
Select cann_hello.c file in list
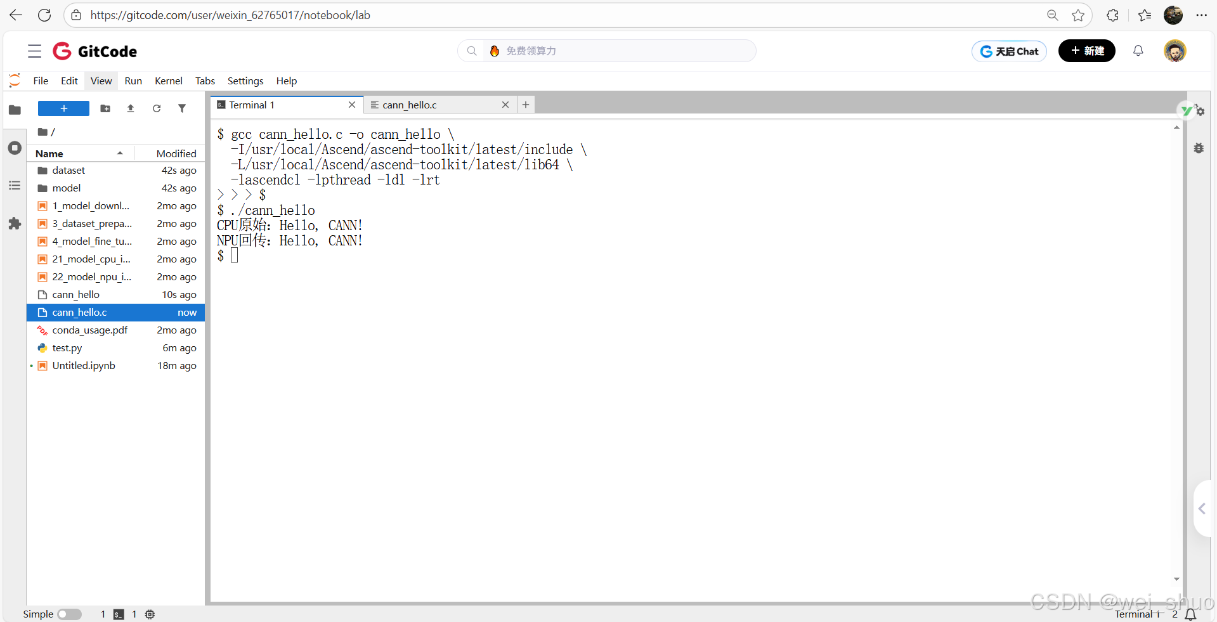pyautogui.click(x=115, y=313)
